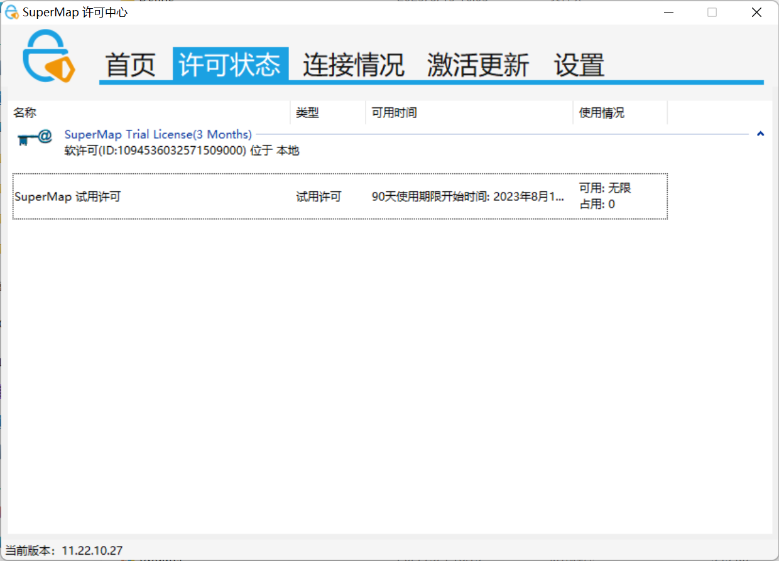Open the 连接情况 tab
779x561 pixels.
click(x=354, y=65)
